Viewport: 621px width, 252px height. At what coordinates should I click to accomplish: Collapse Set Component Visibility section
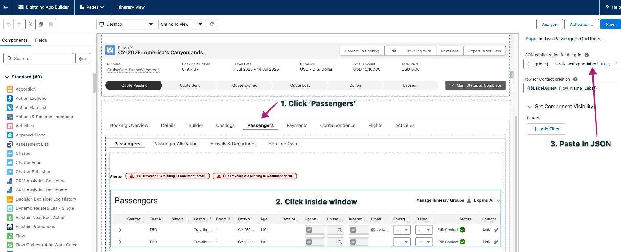tap(529, 107)
